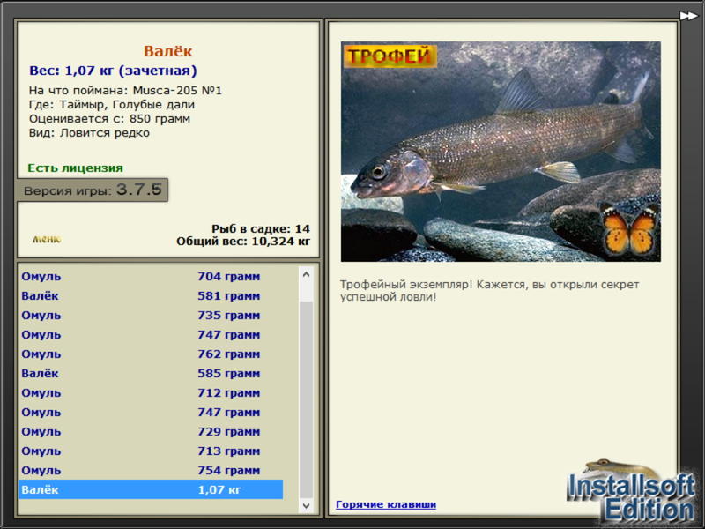Open the golden Меню button

coord(47,239)
